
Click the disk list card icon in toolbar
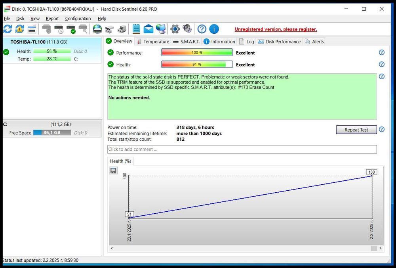pos(32,29)
